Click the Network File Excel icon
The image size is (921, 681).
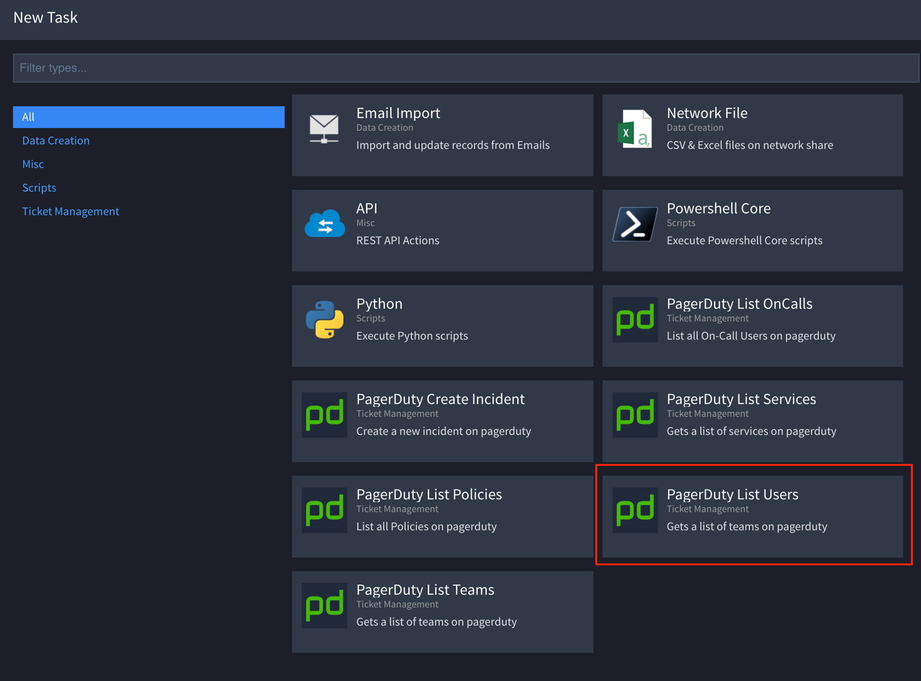click(635, 129)
